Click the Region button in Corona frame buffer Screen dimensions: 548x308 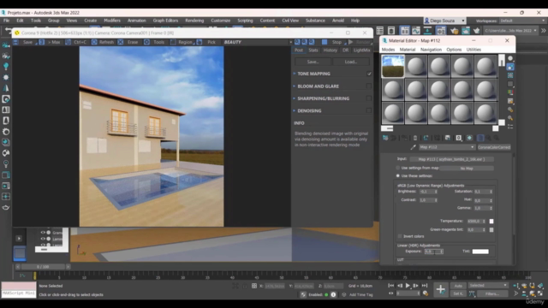tap(185, 42)
